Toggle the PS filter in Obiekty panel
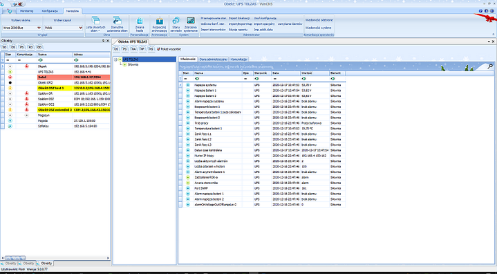This screenshot has height=274, width=497. coord(22,47)
